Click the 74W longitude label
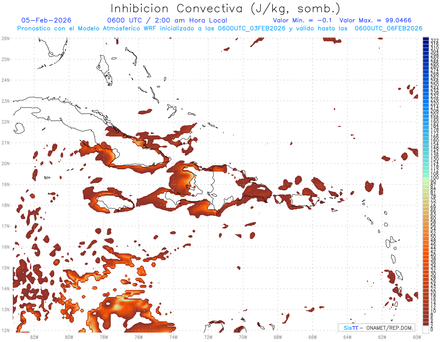The image size is (443, 342). click(173, 336)
